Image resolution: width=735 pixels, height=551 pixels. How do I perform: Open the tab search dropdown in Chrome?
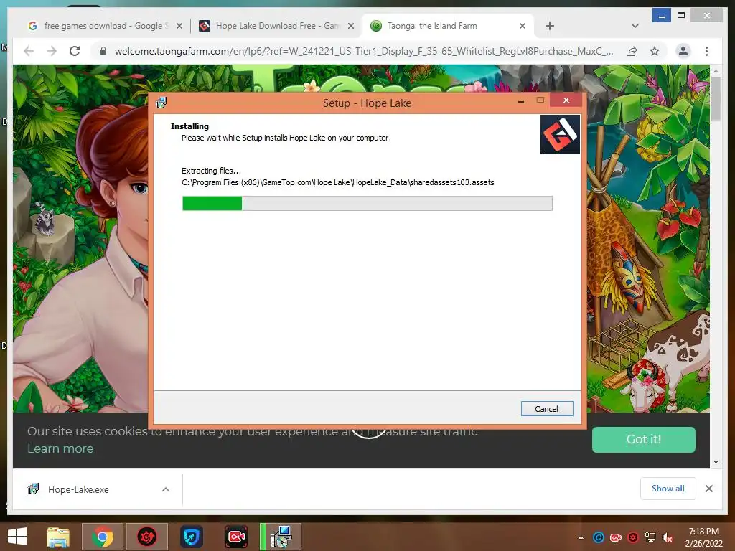click(635, 26)
